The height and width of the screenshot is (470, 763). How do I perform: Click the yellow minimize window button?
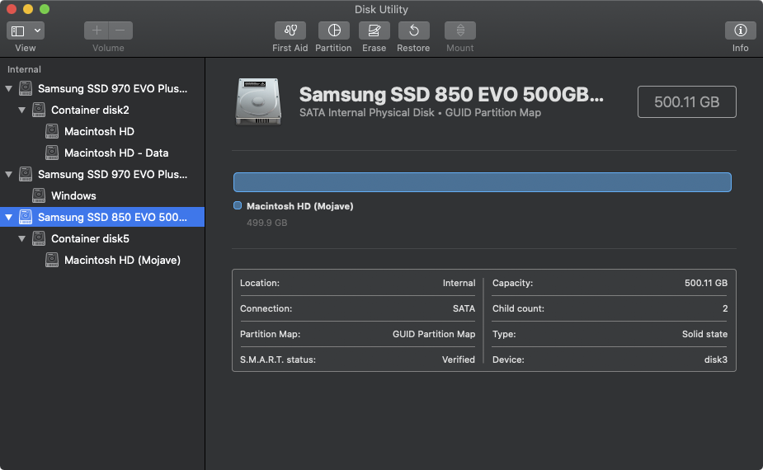(x=28, y=9)
